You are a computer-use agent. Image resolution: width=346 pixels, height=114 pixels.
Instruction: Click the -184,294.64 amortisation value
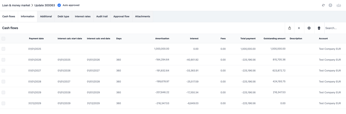(162, 60)
